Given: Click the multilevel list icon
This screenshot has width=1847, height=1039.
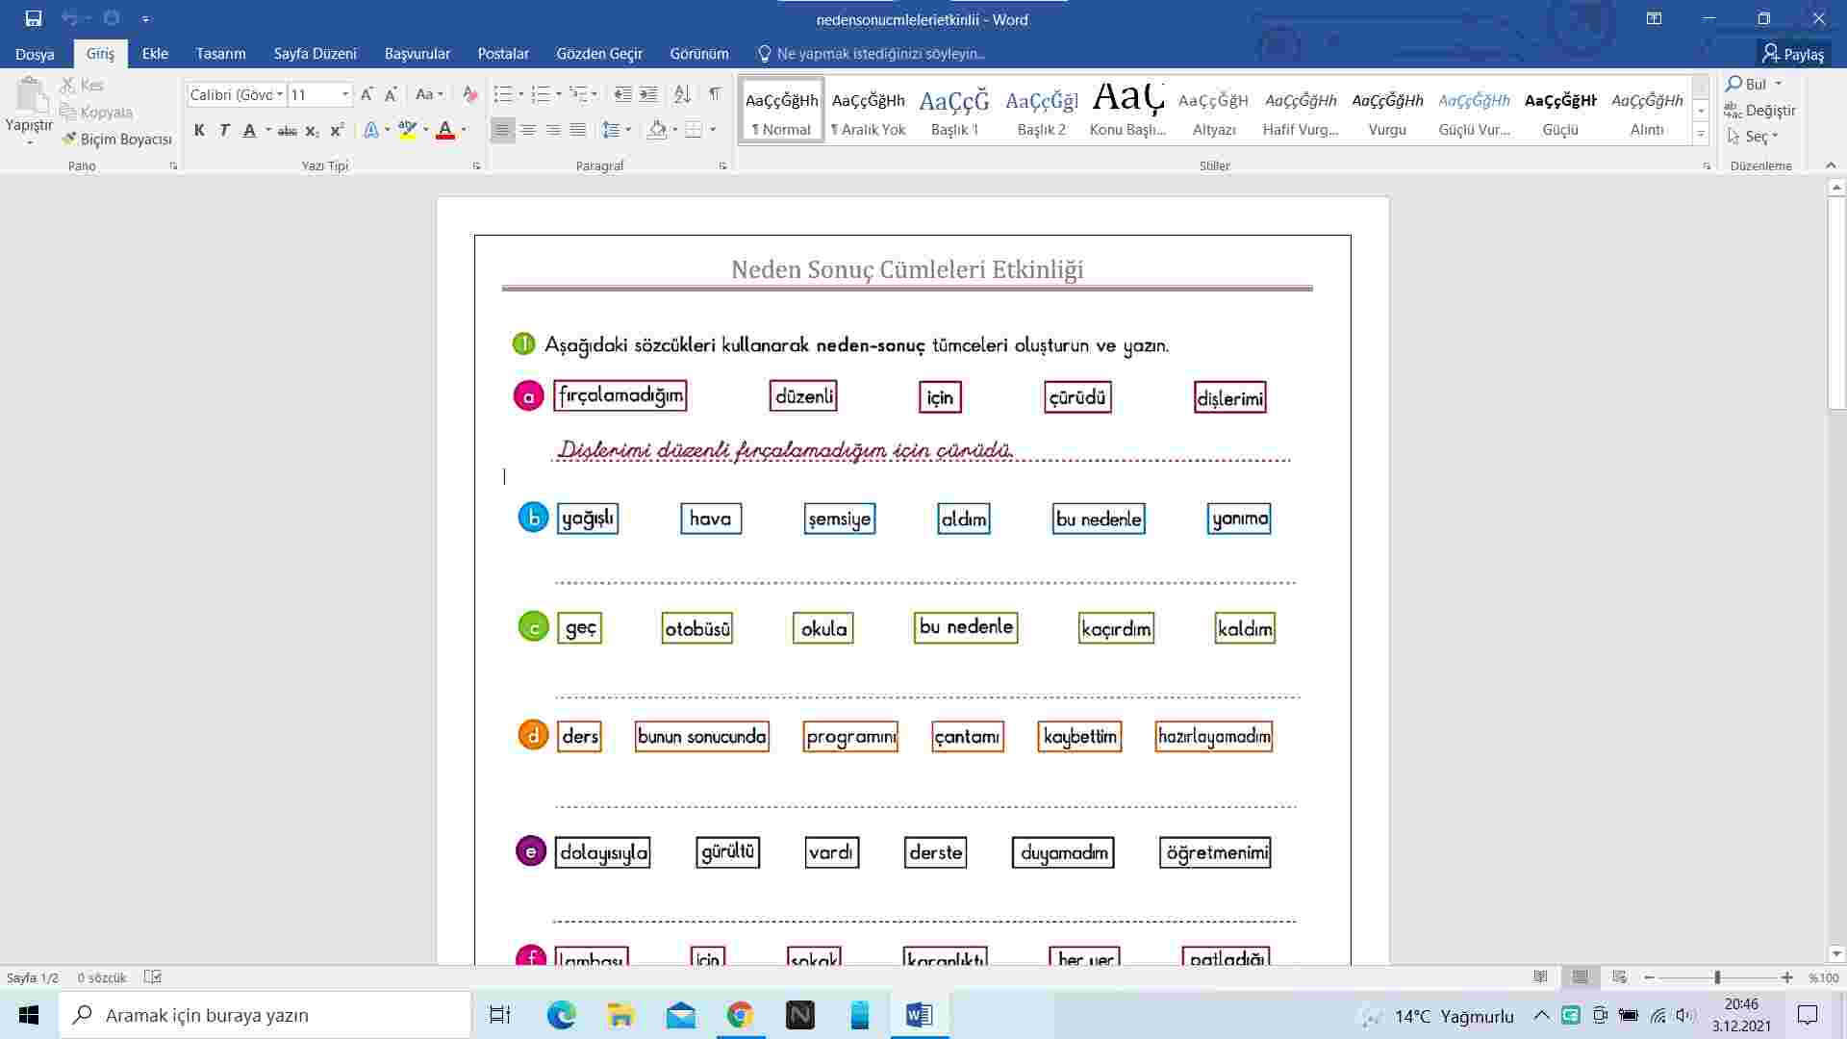Looking at the screenshot, I should (x=578, y=94).
